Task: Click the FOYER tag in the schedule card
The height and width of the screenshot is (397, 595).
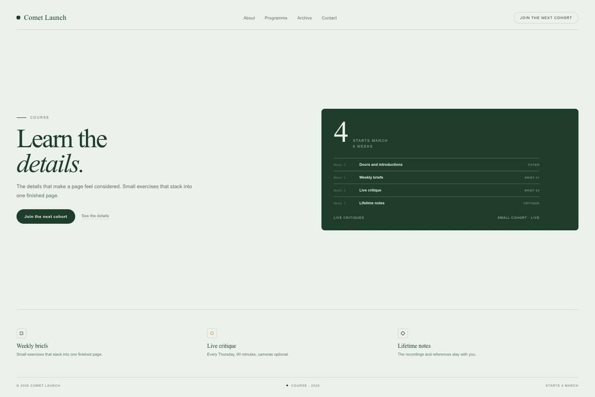Action: (x=534, y=165)
